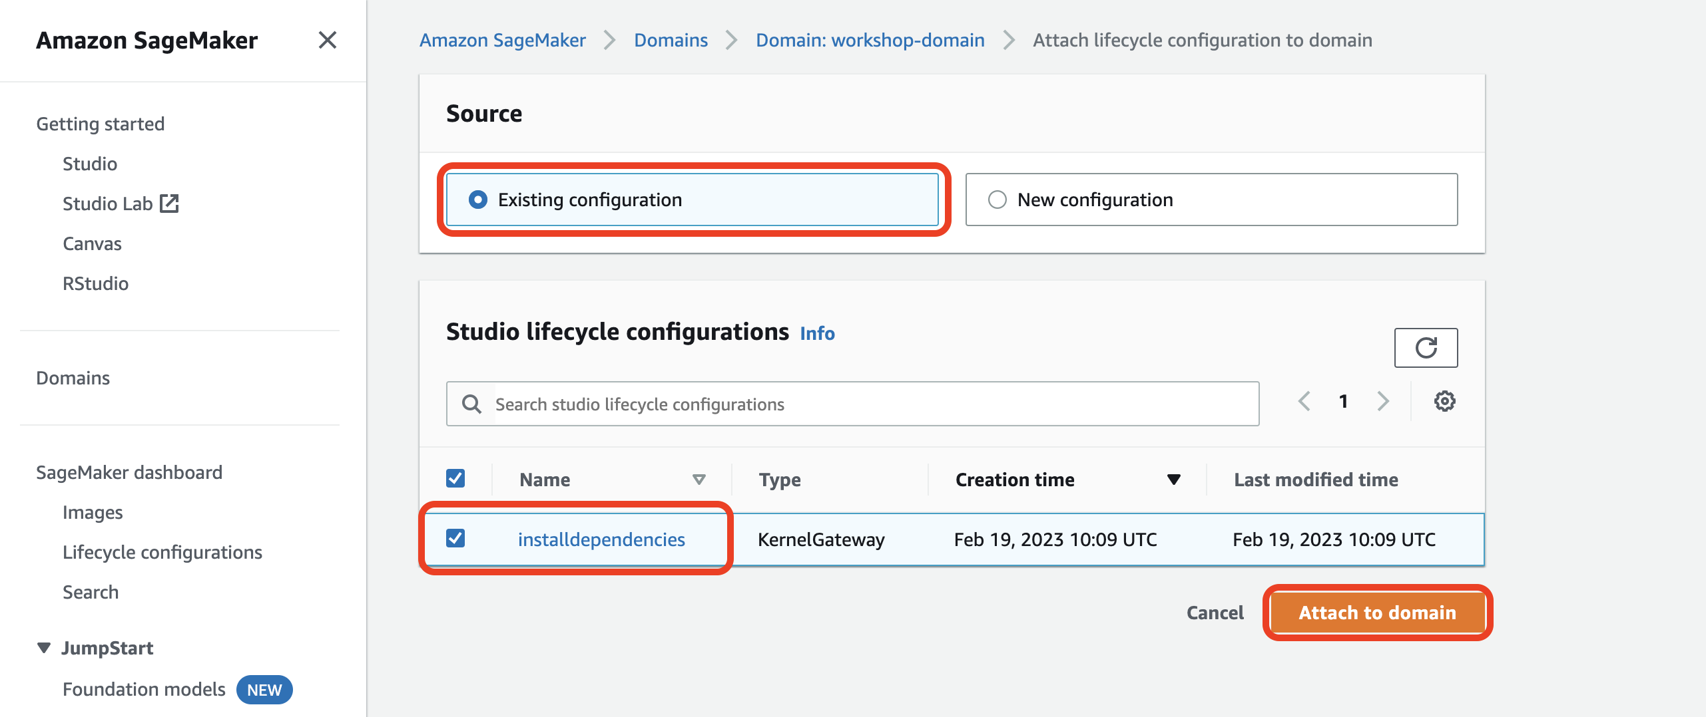This screenshot has width=1706, height=717.
Task: Navigate to Domains breadcrumb link
Action: click(671, 40)
